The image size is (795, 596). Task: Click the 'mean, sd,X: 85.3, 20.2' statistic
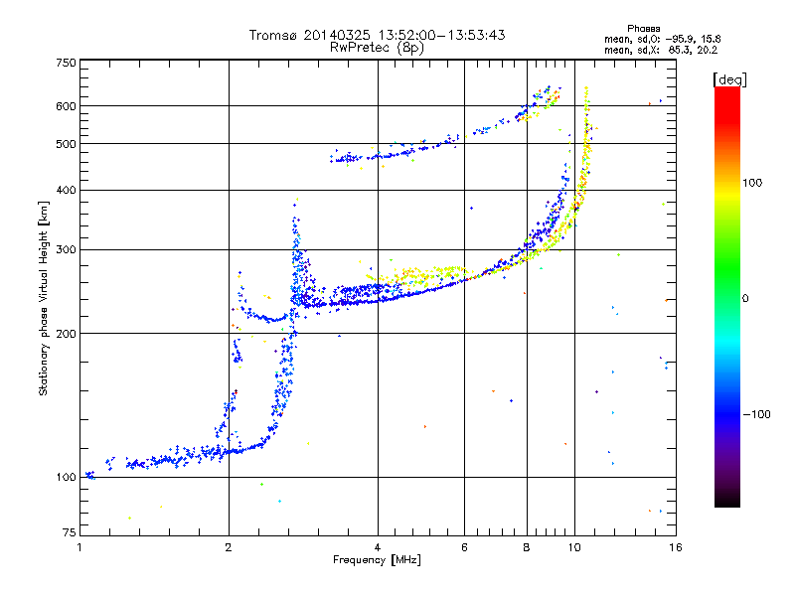[x=661, y=50]
